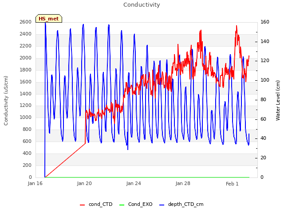Click the 160 water level axis value
The height and width of the screenshot is (213, 284).
pos(265,22)
